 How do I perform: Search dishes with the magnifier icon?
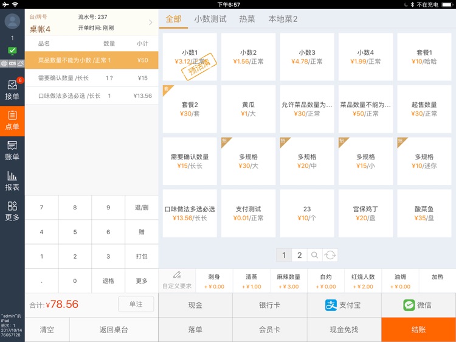point(315,255)
